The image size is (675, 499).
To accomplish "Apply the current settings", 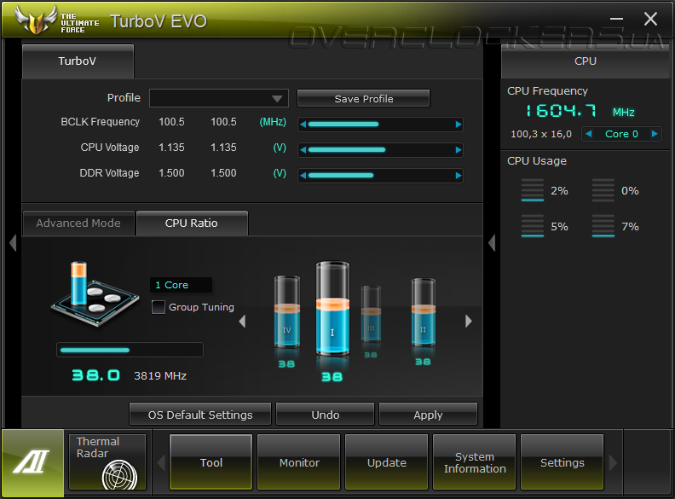I will tap(428, 415).
